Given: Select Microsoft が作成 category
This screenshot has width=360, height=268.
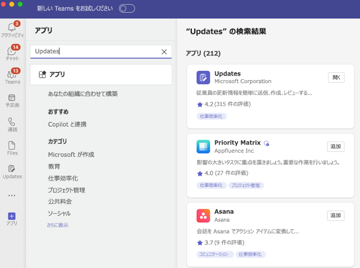Looking at the screenshot, I should pos(71,155).
